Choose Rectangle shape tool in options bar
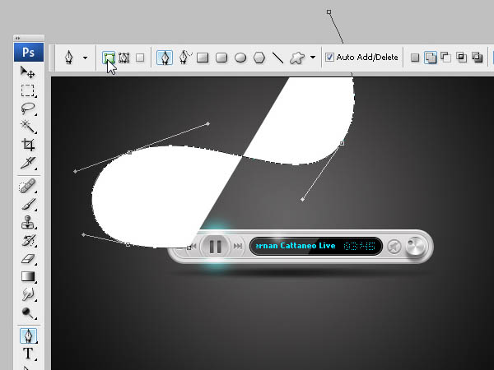This screenshot has width=494, height=370. 203,58
